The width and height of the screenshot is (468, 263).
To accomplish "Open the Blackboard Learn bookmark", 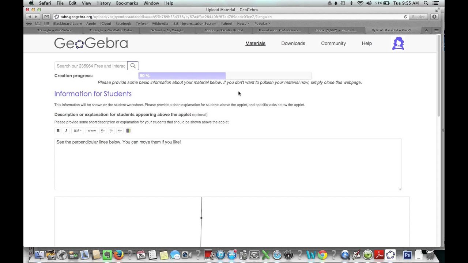I will [x=67, y=24].
